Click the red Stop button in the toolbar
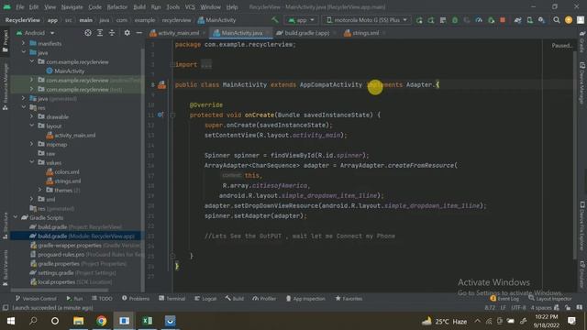 (x=503, y=20)
